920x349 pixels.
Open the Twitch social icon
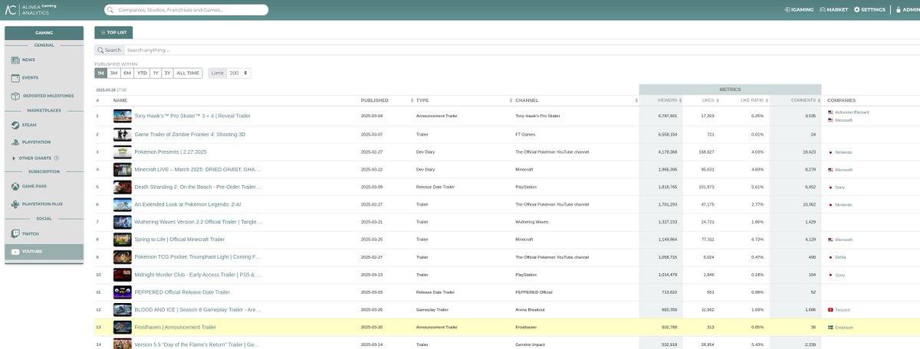(15, 233)
